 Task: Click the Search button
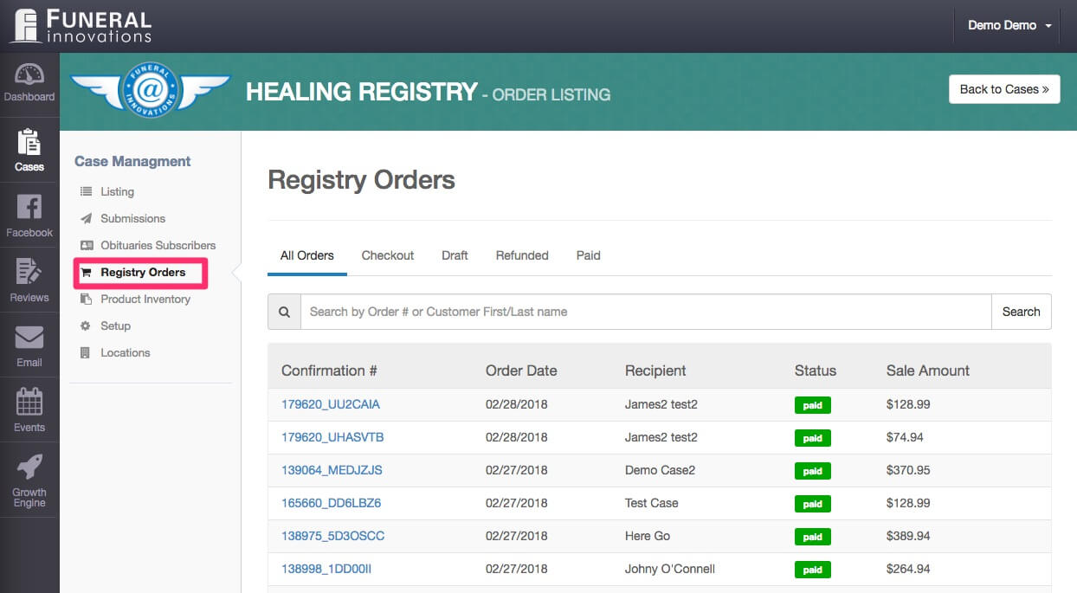click(1022, 312)
